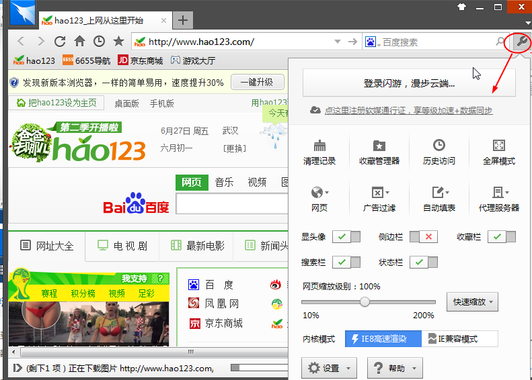Expand the tab list arrow under close button
This screenshot has width=532, height=380.
tap(527, 23)
